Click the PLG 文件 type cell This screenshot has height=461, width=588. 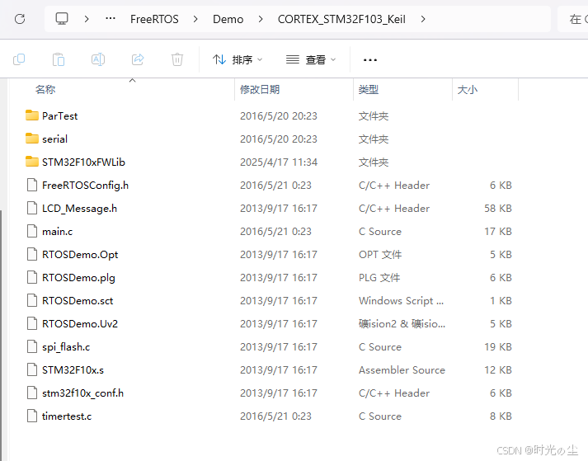point(379,278)
